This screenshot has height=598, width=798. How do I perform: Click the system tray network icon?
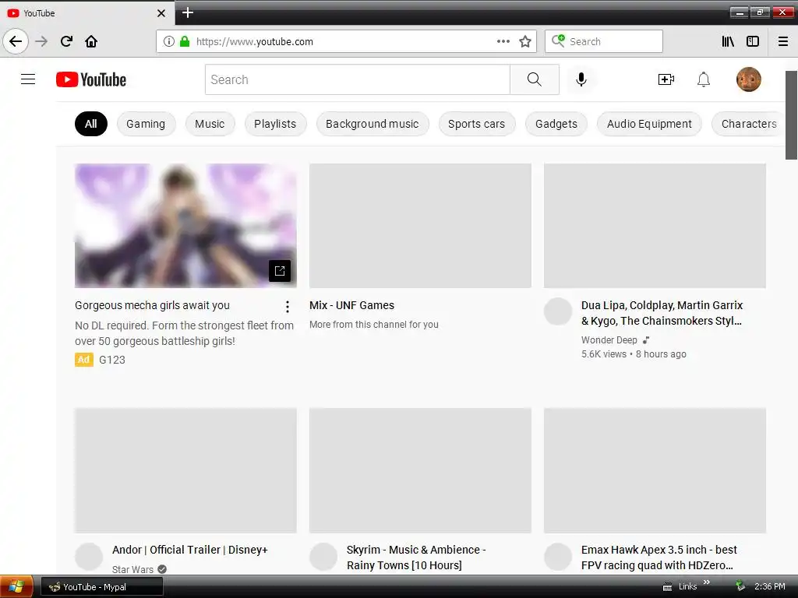(740, 586)
